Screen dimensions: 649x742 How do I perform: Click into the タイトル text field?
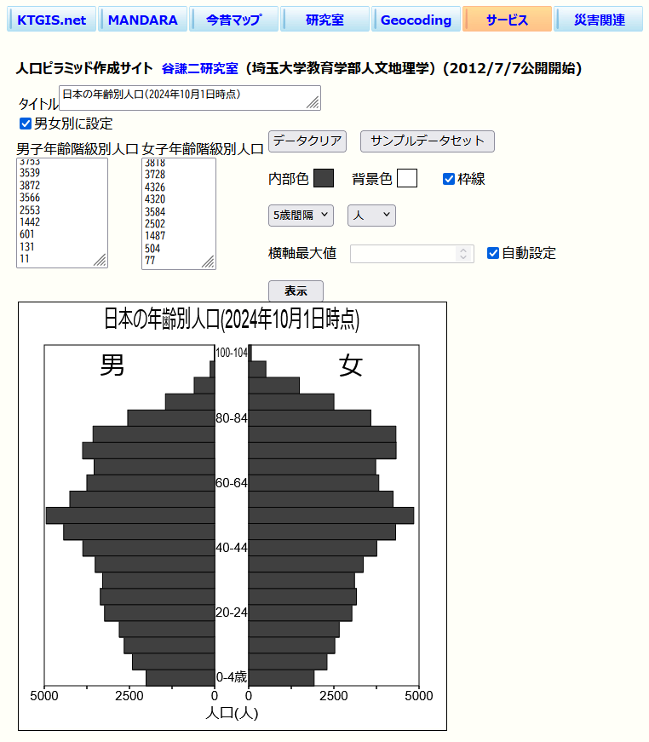190,98
